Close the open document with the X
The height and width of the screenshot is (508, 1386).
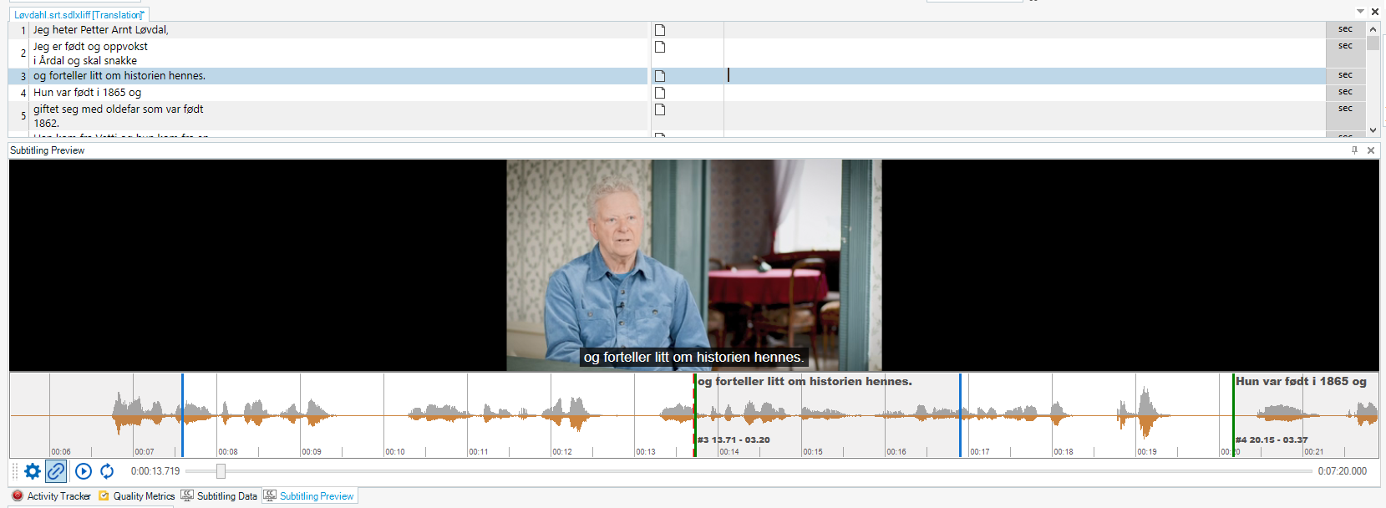1375,12
